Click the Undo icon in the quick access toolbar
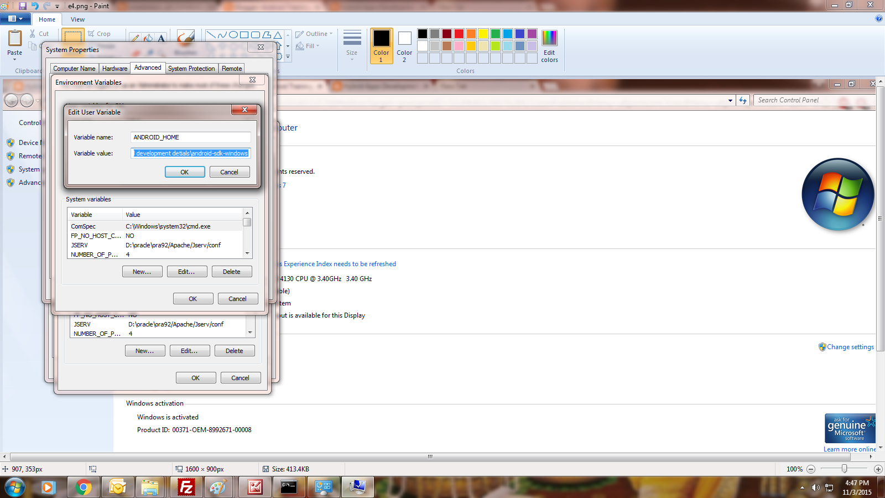Image resolution: width=885 pixels, height=498 pixels. pyautogui.click(x=34, y=6)
